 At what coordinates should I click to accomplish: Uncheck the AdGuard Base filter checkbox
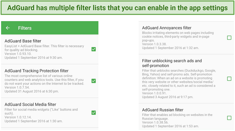pos(94,49)
